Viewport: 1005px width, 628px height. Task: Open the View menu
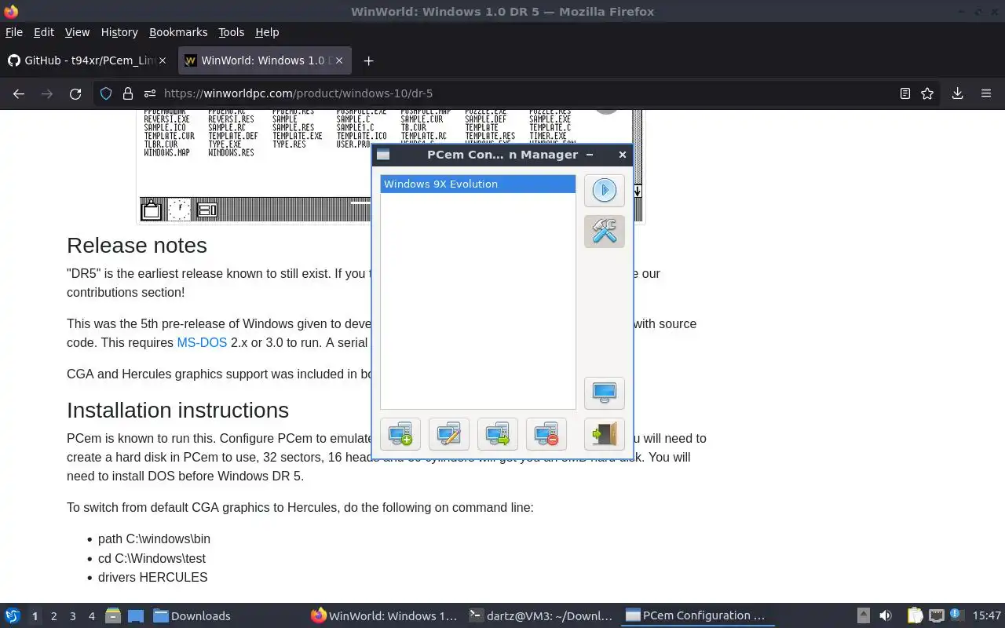point(77,32)
